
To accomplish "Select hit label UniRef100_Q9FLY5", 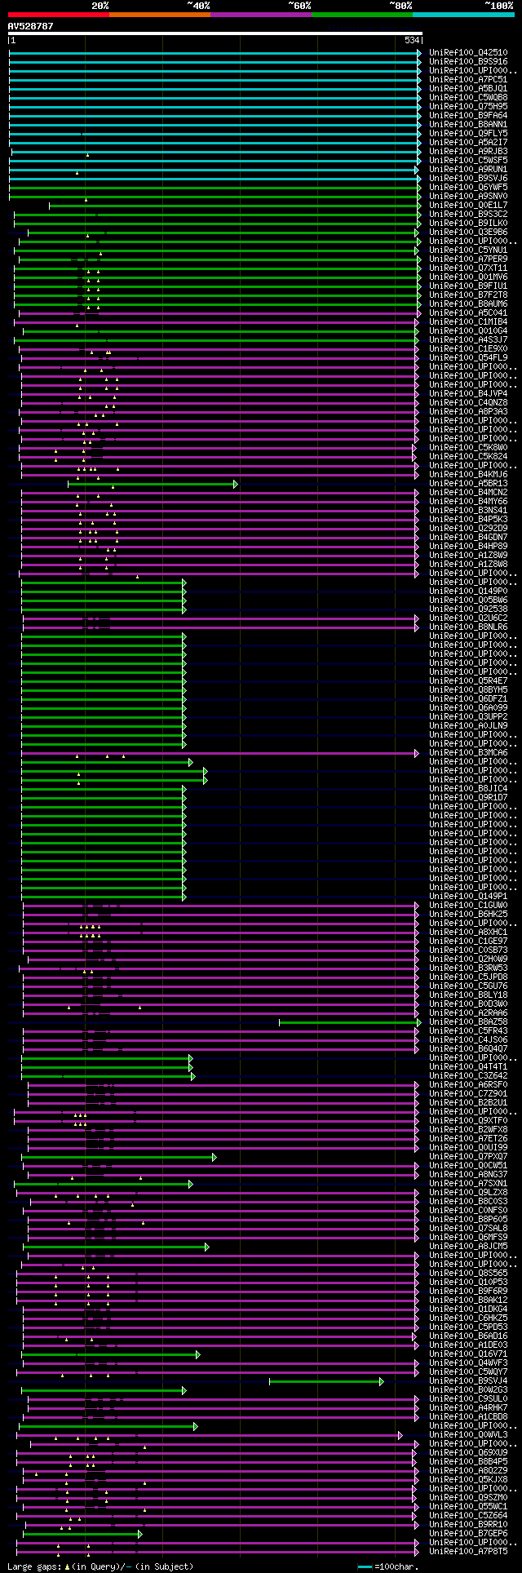I will tap(470, 134).
